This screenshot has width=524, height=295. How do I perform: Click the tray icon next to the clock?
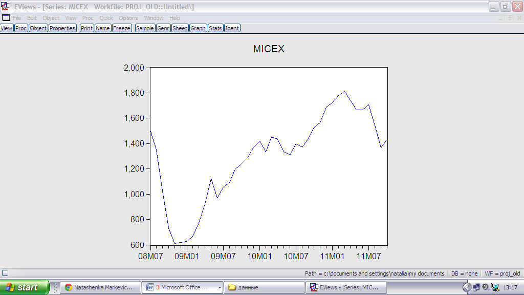495,287
